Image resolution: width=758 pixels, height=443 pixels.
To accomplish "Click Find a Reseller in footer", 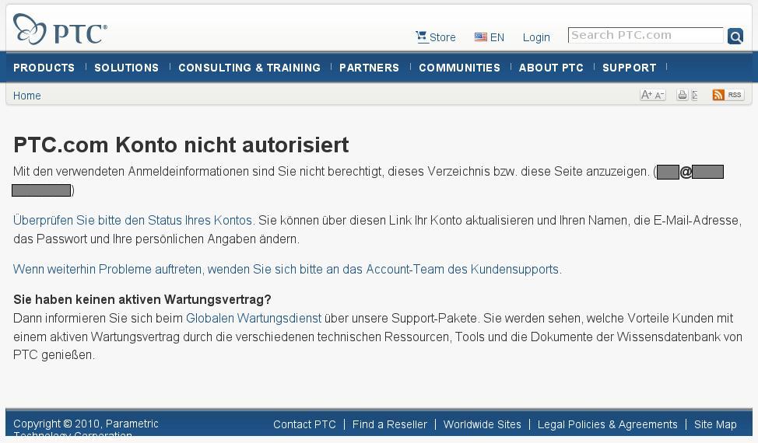I will pos(390,424).
